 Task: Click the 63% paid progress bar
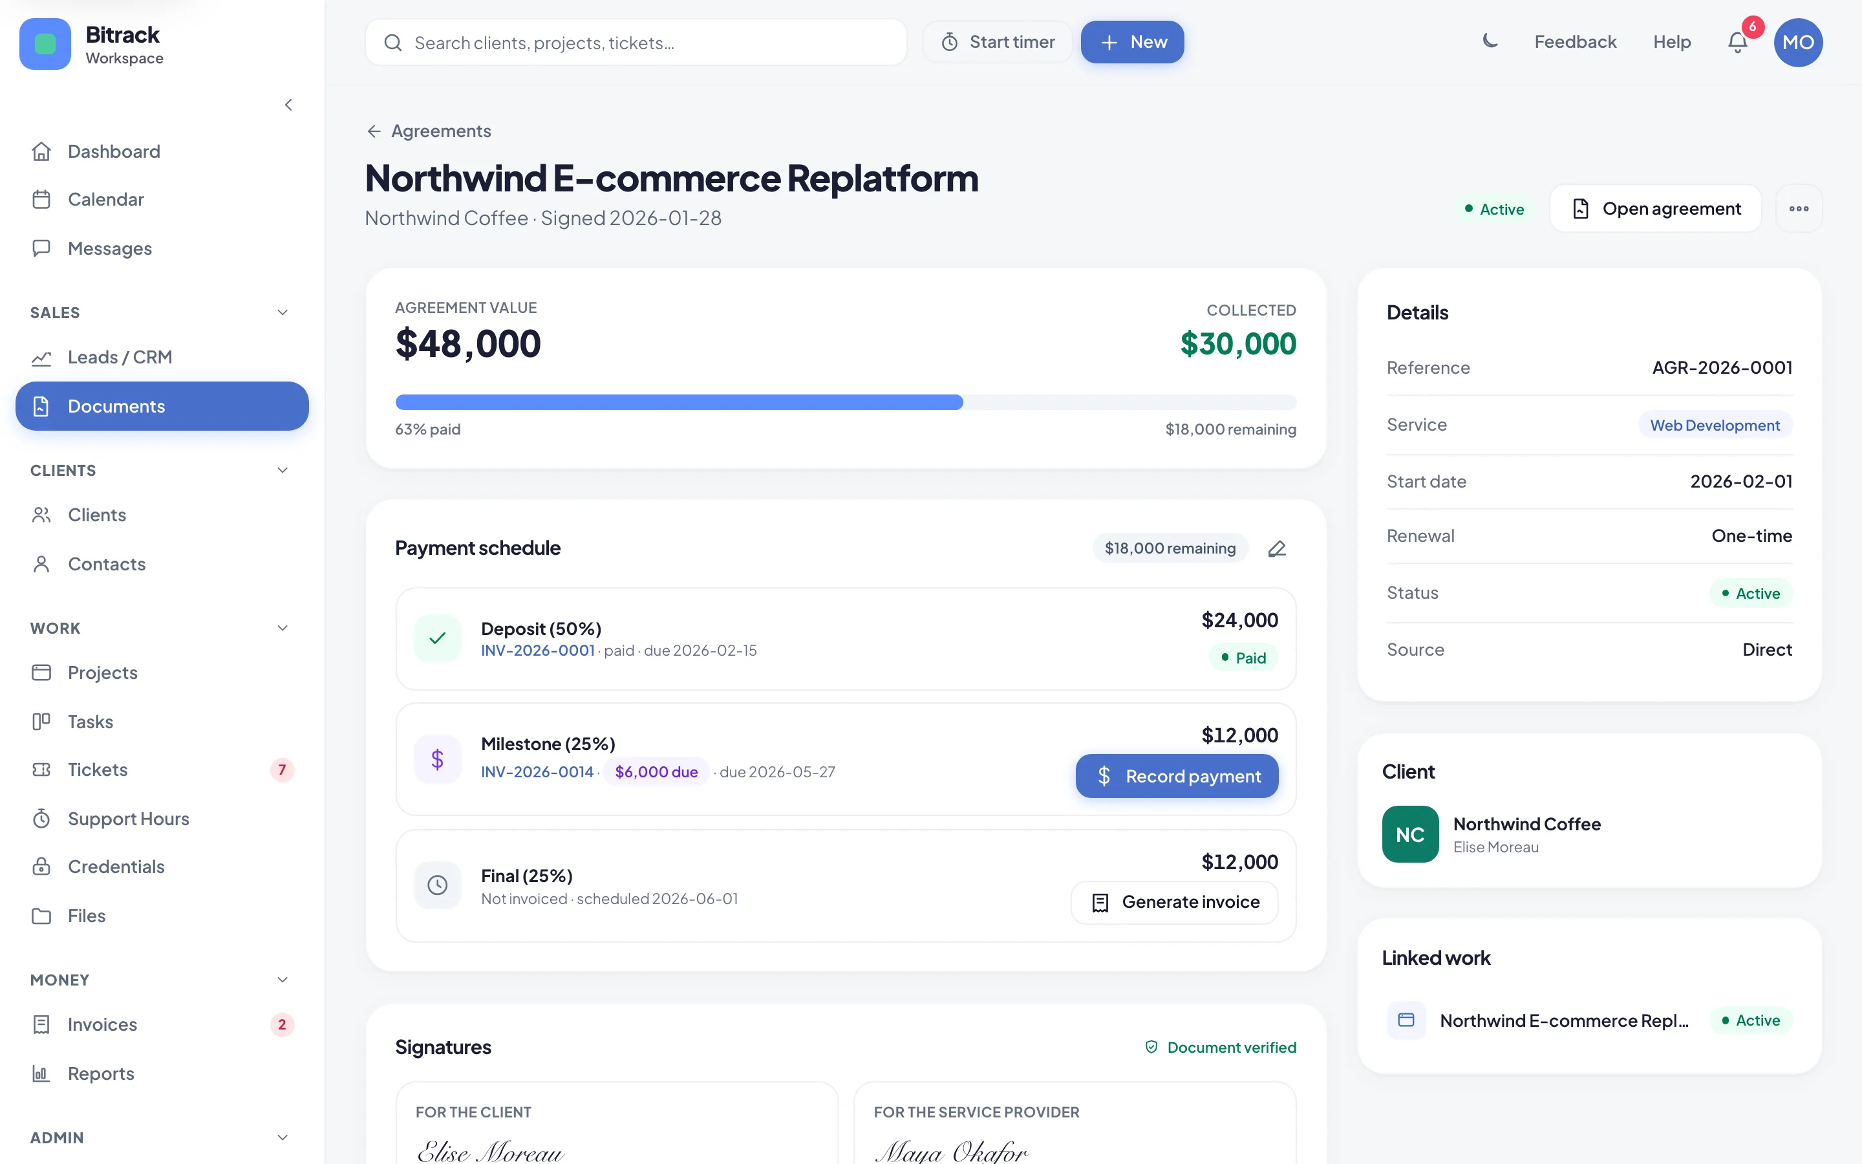[x=846, y=402]
